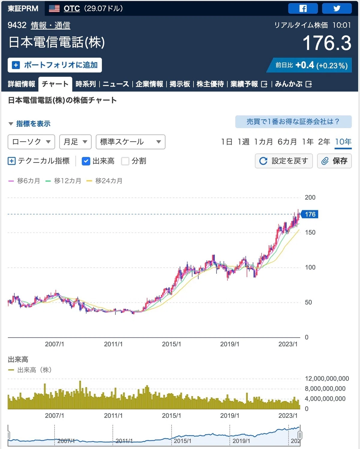Image resolution: width=360 pixels, height=449 pixels.
Task: Click the 出来高（株）legend entry
Action: (30, 370)
